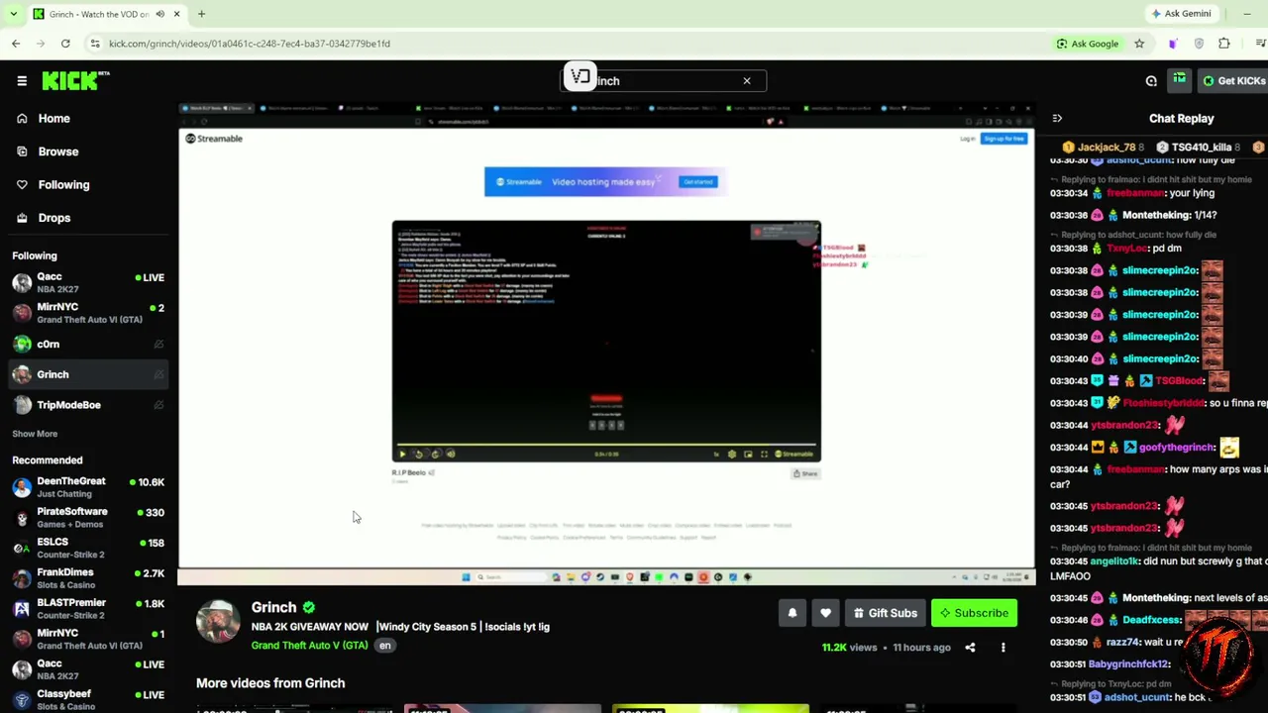Image resolution: width=1268 pixels, height=713 pixels.
Task: Click the address bar URL
Action: click(250, 44)
